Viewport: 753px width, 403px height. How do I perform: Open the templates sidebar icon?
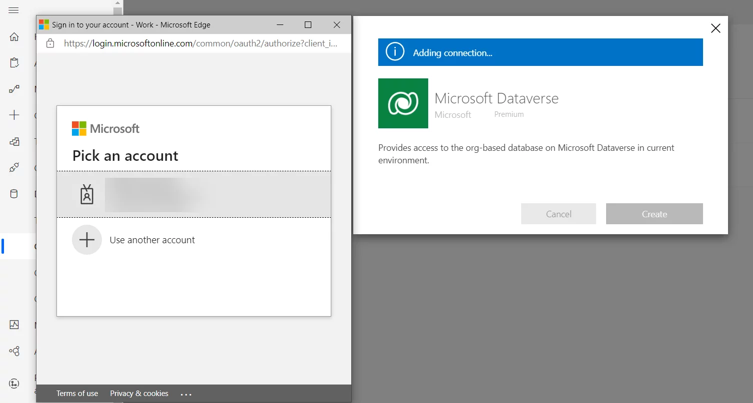coord(14,142)
